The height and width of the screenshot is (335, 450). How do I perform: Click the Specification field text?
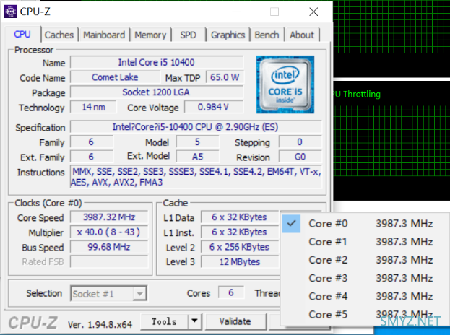(196, 127)
